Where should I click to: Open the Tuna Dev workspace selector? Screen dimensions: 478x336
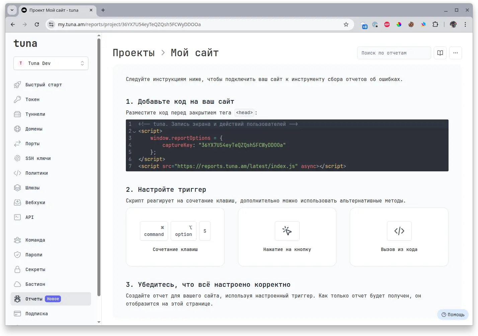coord(51,63)
